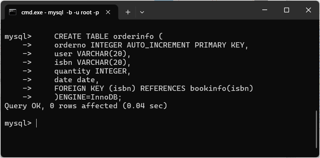This screenshot has width=320, height=158.
Task: Expand the new tab profile dropdown
Action: tap(142, 12)
